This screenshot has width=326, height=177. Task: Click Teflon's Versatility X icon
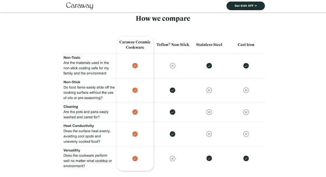click(172, 158)
